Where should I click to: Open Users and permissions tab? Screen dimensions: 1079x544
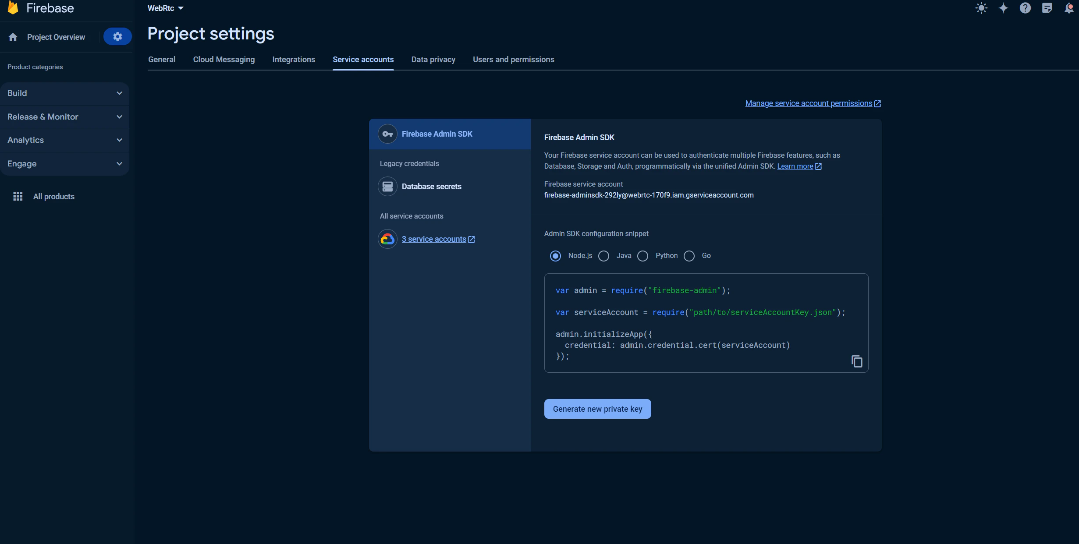513,60
